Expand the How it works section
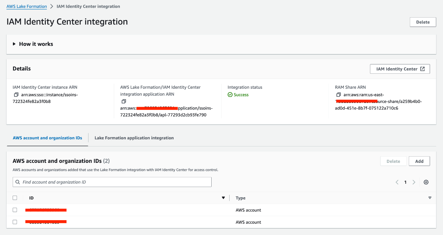The width and height of the screenshot is (443, 235). point(14,44)
